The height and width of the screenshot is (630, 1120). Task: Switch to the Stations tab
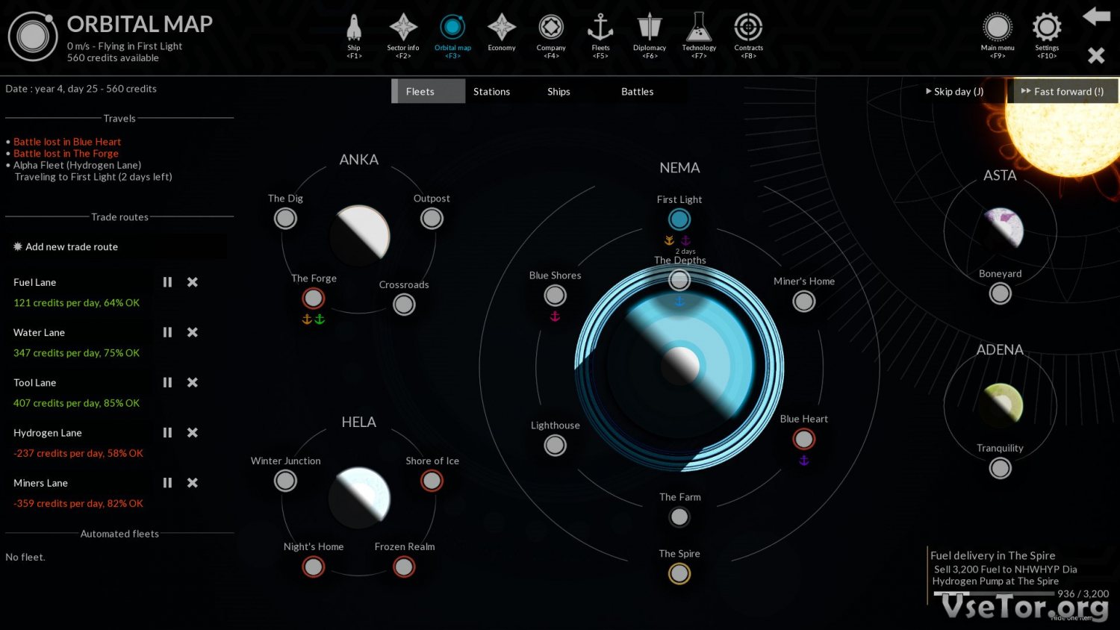click(491, 92)
